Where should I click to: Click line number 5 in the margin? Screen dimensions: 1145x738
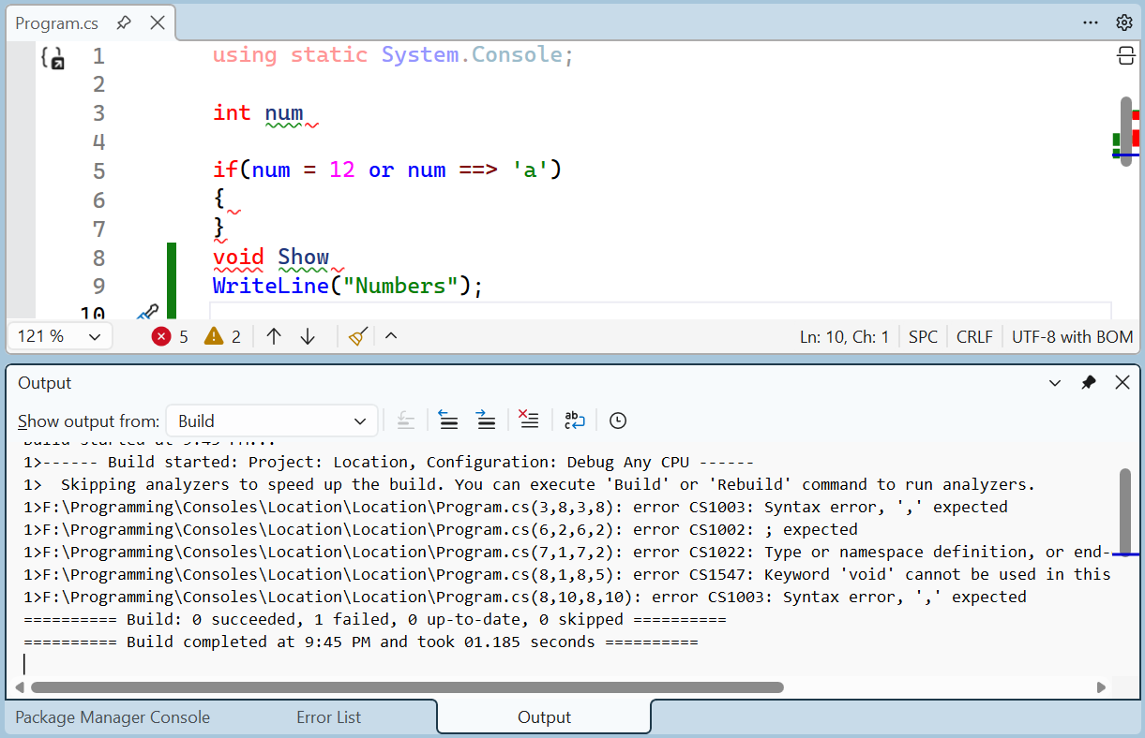(x=99, y=171)
